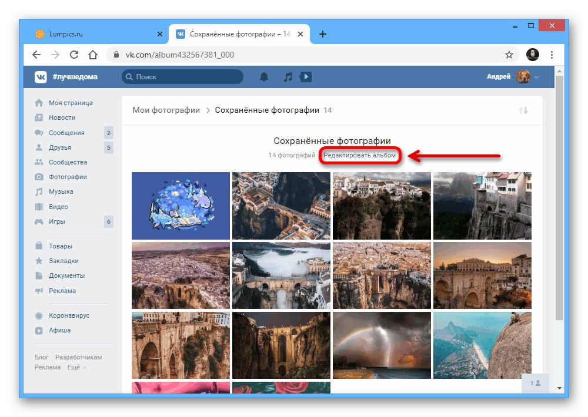The height and width of the screenshot is (417, 588).
Task: Close the Сохранённые фотографии tab
Action: pyautogui.click(x=300, y=34)
